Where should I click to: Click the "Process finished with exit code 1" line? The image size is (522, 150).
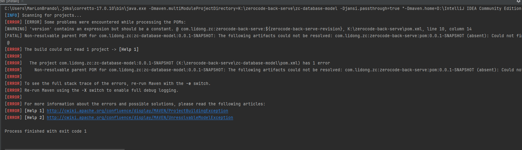point(46,131)
